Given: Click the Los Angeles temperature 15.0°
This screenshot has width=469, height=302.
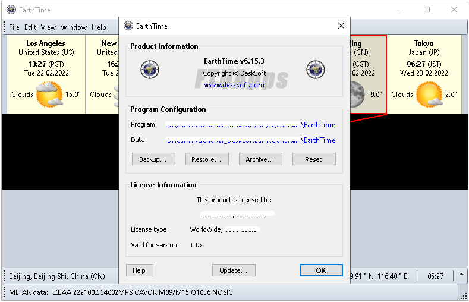Looking at the screenshot, I should [73, 95].
